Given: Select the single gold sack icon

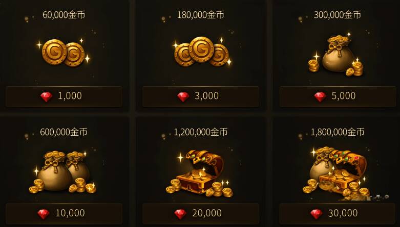Looking at the screenshot, I should coord(336,54).
